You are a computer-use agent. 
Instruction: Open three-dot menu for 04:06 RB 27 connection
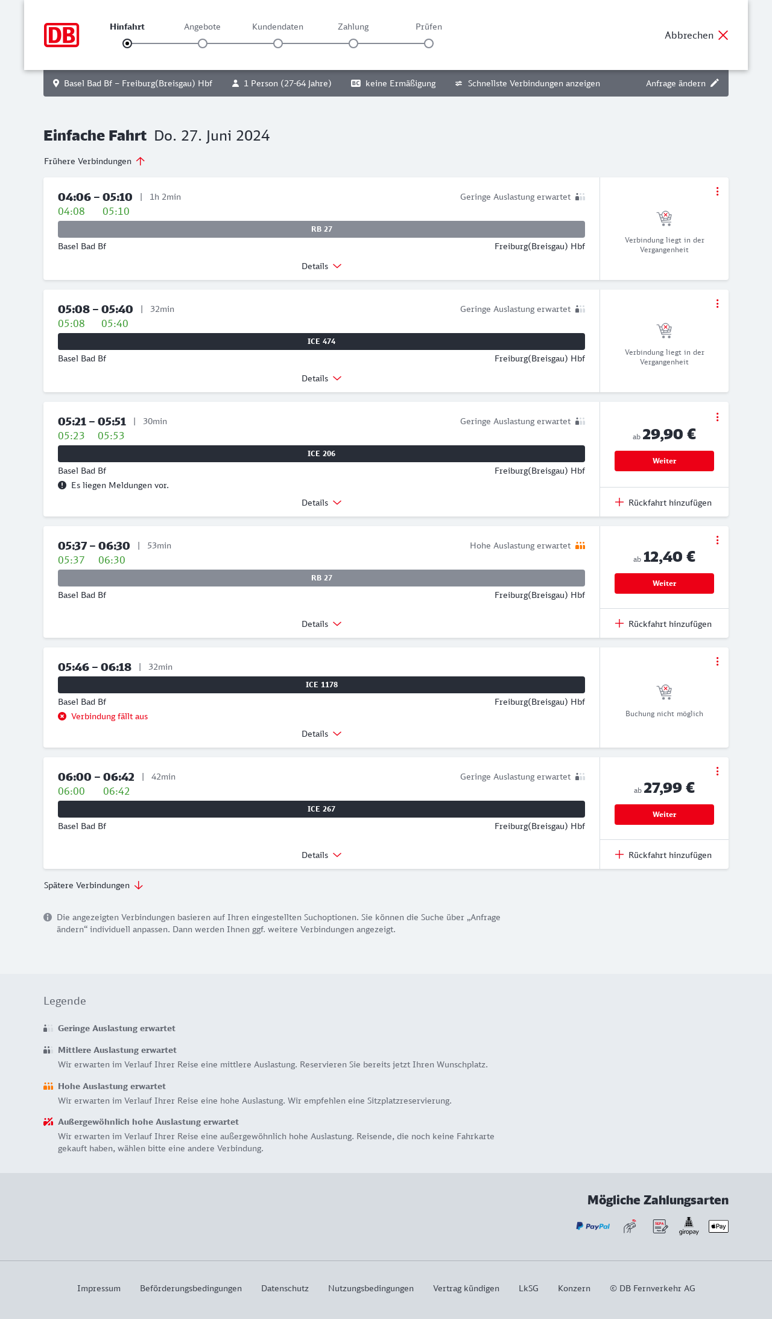coord(717,191)
